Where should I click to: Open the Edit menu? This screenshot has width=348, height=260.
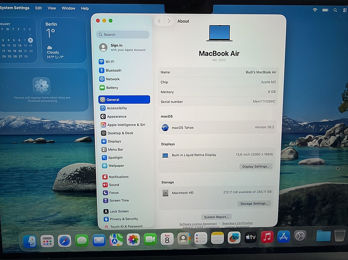39,8
